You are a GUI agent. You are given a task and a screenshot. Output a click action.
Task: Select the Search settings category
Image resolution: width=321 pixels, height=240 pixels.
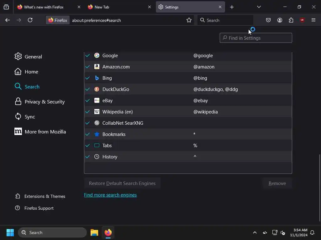(27, 87)
